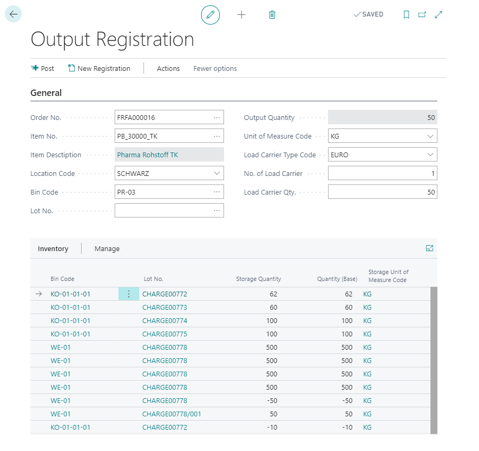Open row menu for CHARGE00772 line
The image size is (479, 451).
[129, 294]
